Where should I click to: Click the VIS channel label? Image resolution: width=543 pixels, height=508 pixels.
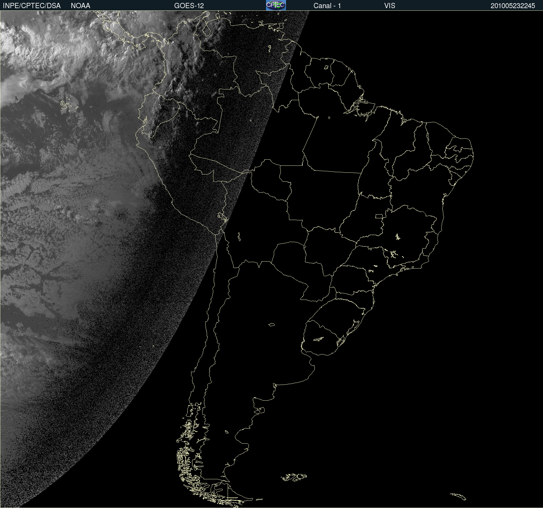390,6
